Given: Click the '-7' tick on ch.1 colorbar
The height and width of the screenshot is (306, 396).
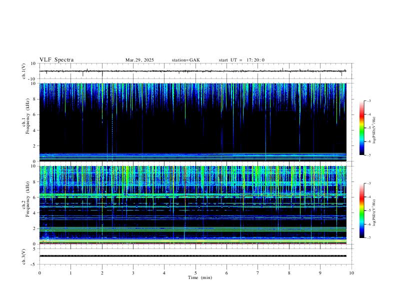Looking at the screenshot, I should (368, 155).
